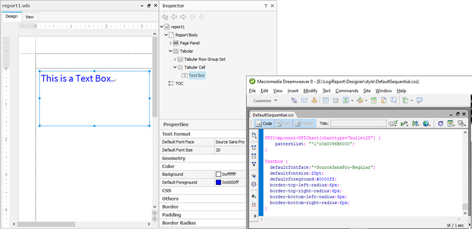The image size is (472, 229).
Task: Refresh Design View in Dreamweaver
Action: [440, 123]
